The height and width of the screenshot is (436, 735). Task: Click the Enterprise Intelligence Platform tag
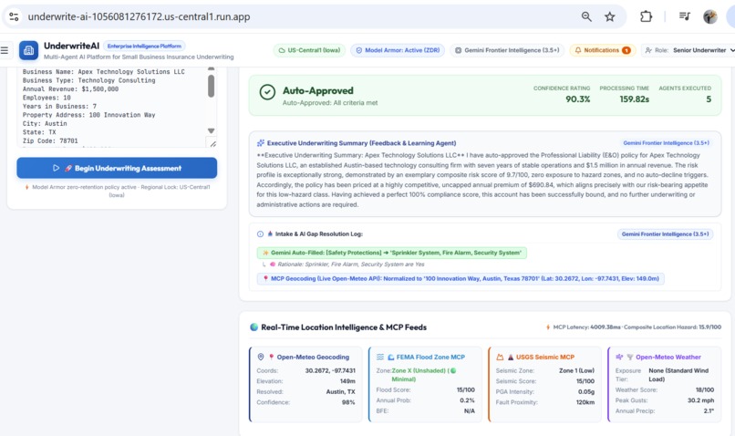click(144, 46)
